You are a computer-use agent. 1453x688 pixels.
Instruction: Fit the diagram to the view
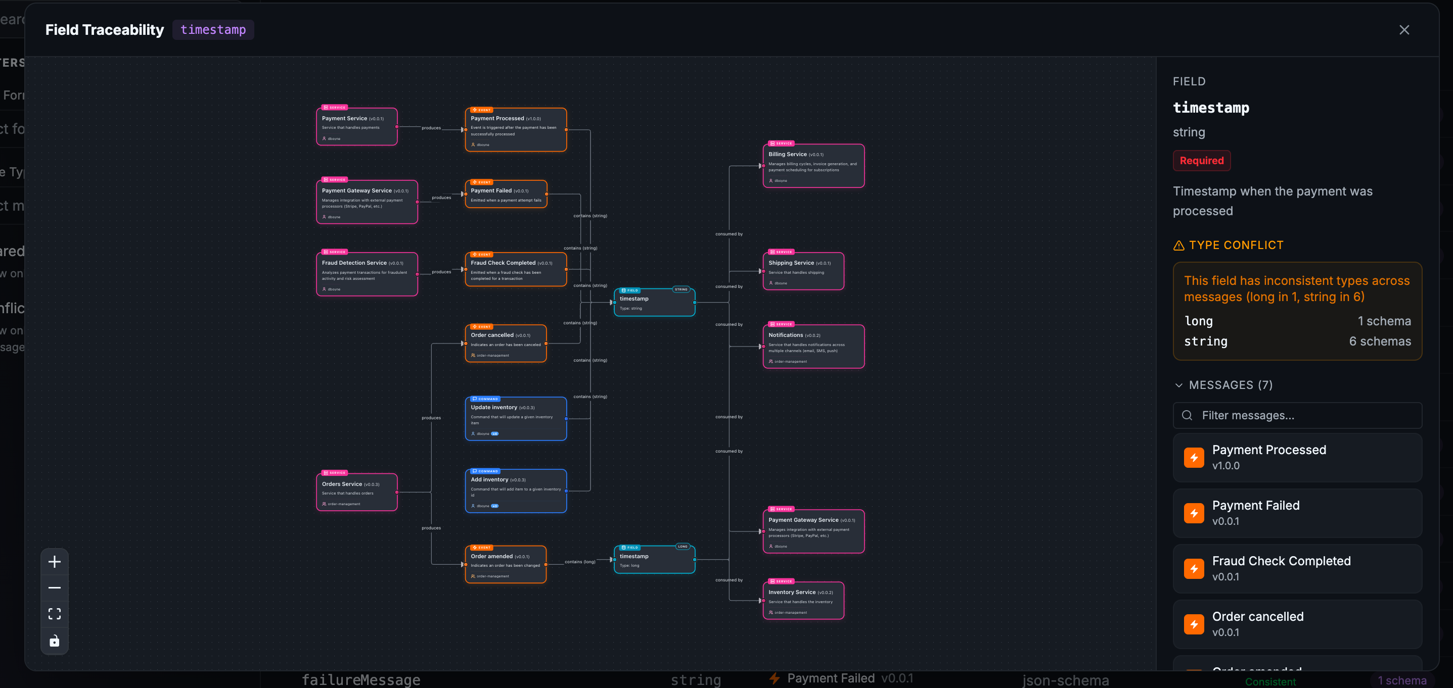tap(54, 614)
